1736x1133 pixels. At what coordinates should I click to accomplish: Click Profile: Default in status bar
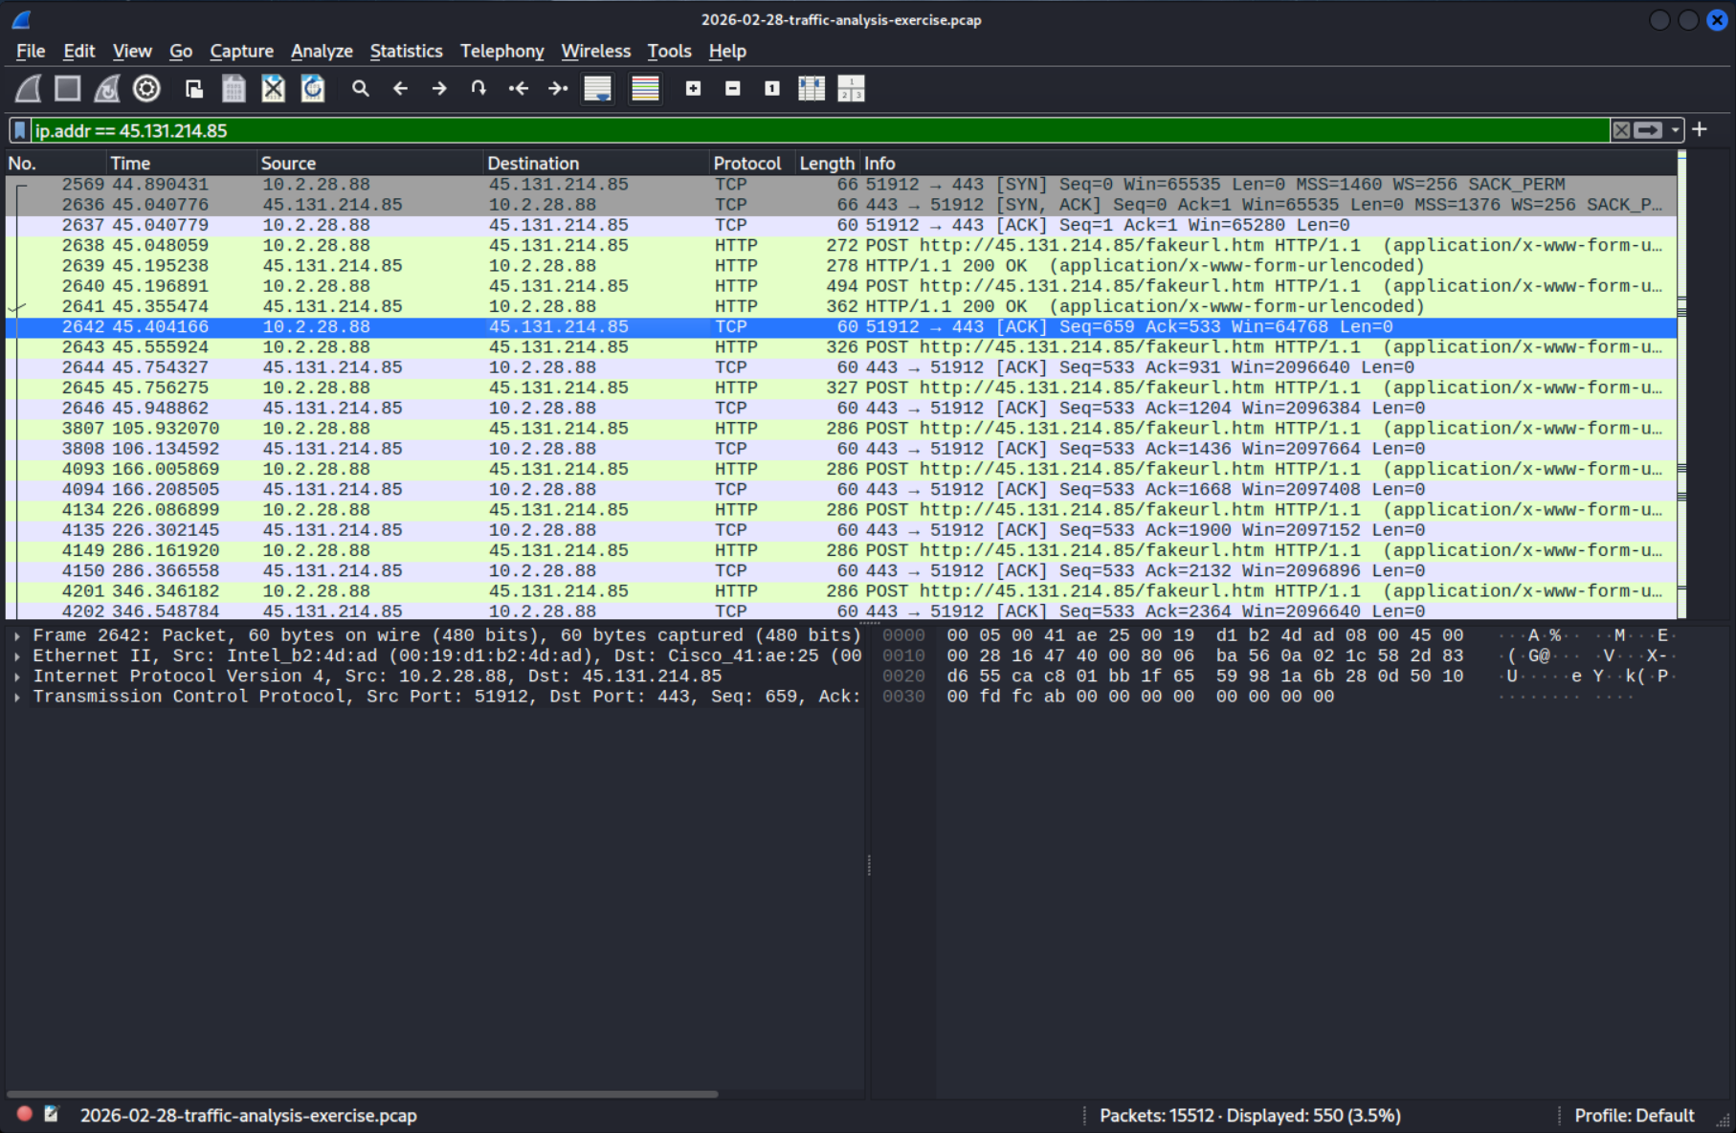[1634, 1115]
